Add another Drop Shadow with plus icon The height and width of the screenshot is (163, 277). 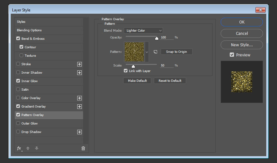[x=79, y=132]
